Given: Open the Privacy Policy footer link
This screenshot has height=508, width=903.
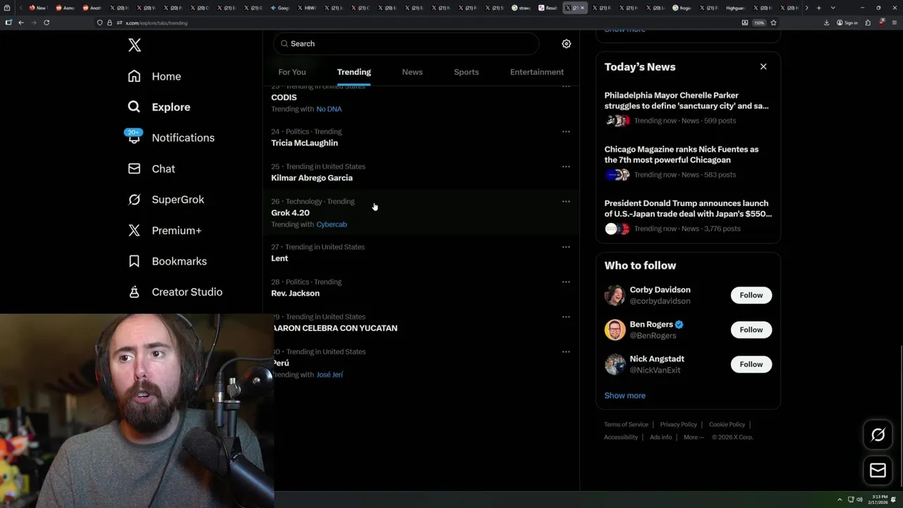Looking at the screenshot, I should click(678, 425).
